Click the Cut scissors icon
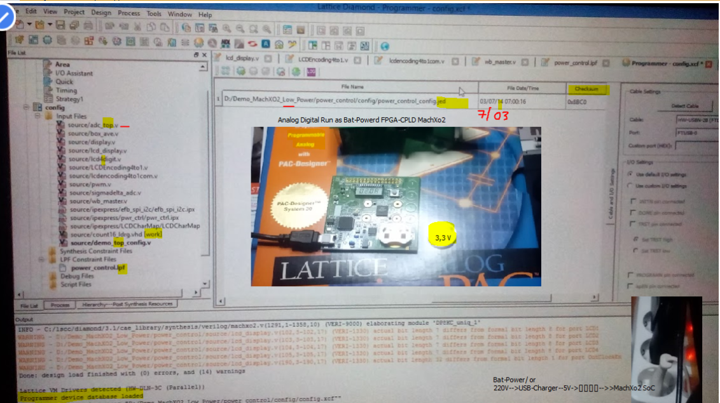The width and height of the screenshot is (720, 403). (x=137, y=27)
